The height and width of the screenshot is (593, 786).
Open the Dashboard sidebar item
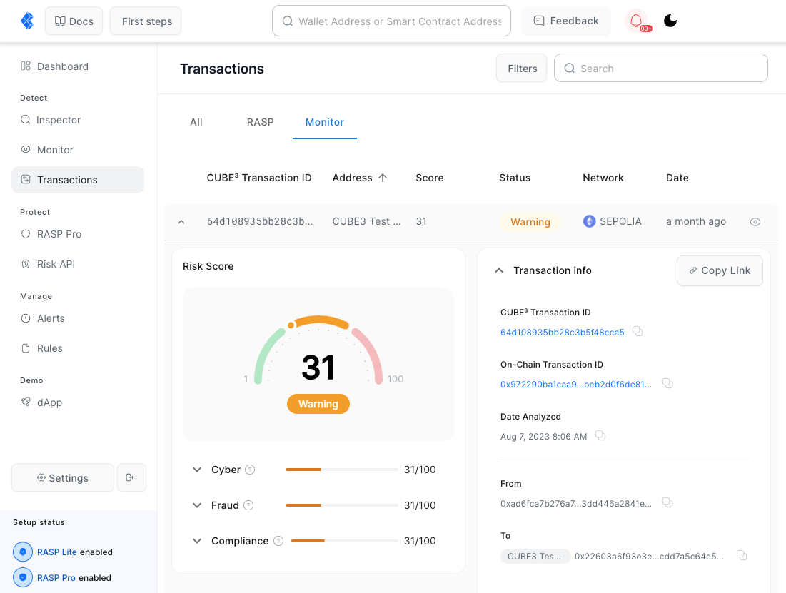(62, 66)
